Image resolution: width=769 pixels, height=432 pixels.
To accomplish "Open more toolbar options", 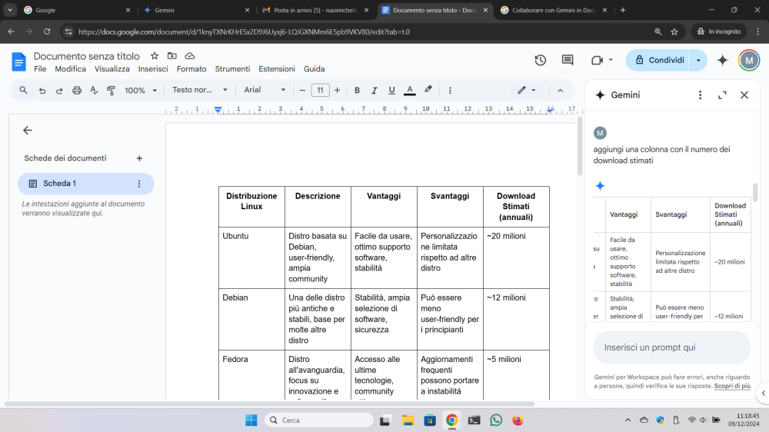I will coord(450,90).
